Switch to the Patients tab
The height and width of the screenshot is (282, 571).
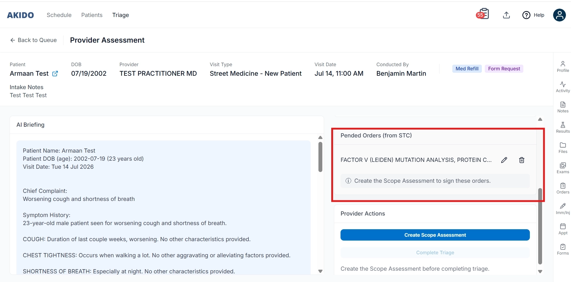(x=92, y=15)
